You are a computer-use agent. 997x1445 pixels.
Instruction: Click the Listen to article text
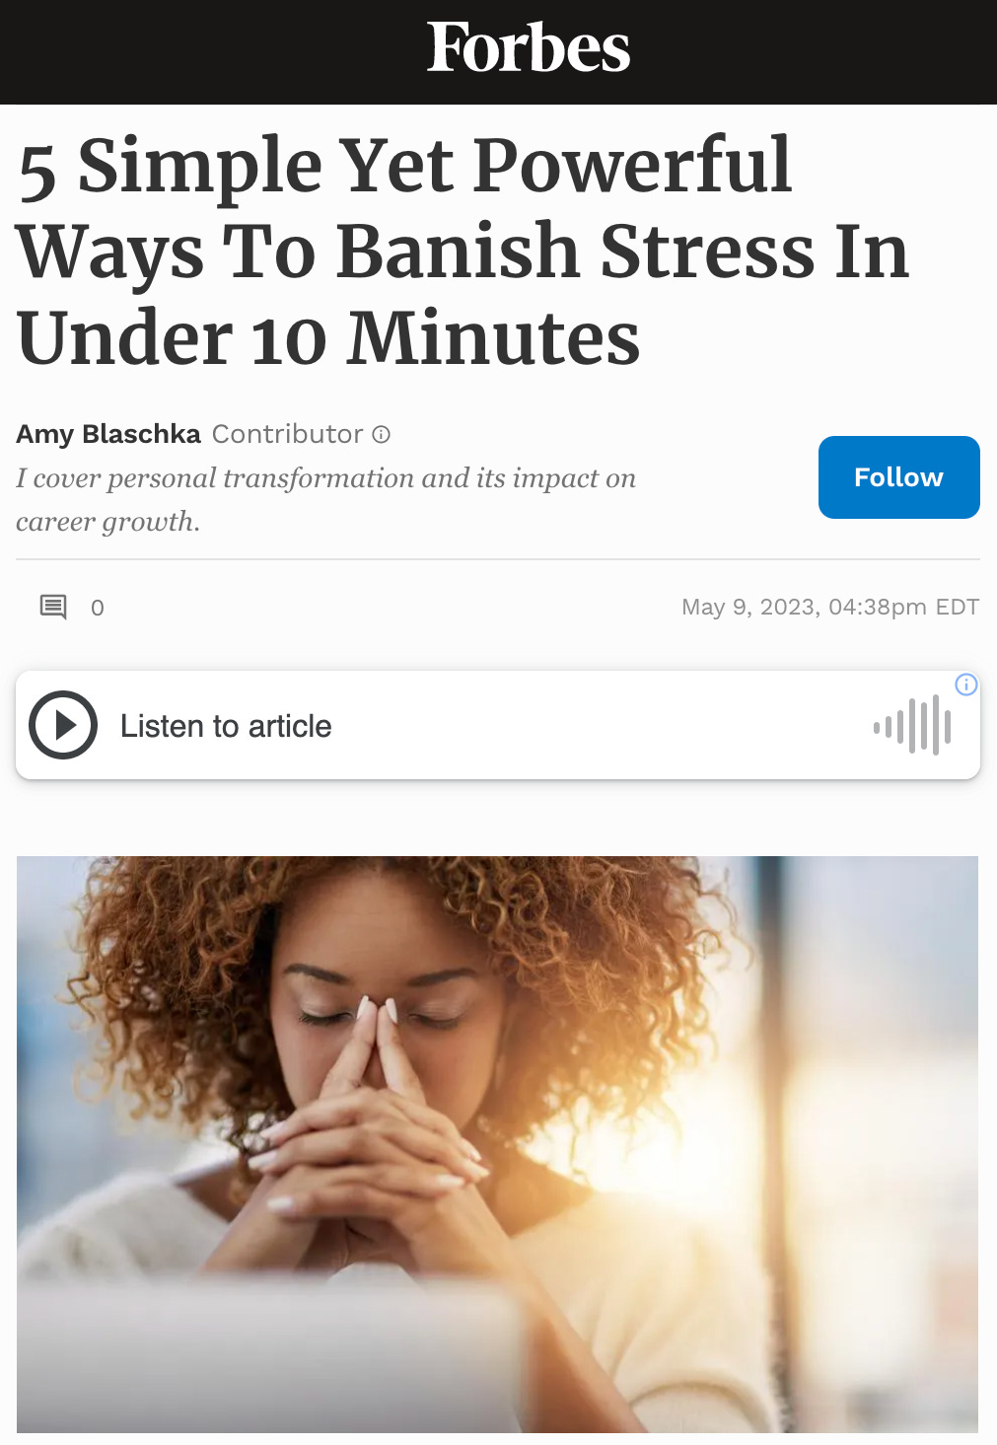[x=226, y=726]
